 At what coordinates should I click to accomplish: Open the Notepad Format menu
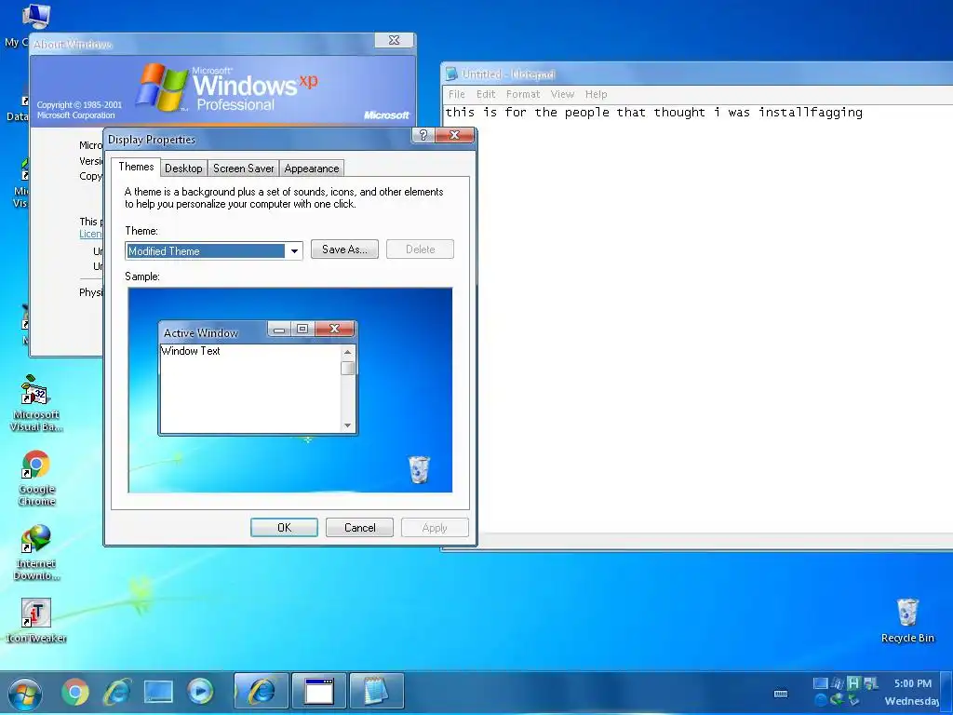(523, 94)
